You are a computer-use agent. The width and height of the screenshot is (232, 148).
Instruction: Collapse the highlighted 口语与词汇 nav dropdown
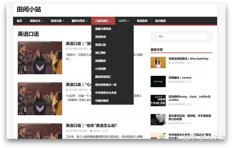pyautogui.click(x=103, y=21)
